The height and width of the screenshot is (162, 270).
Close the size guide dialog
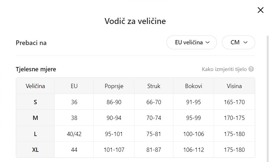point(260,10)
